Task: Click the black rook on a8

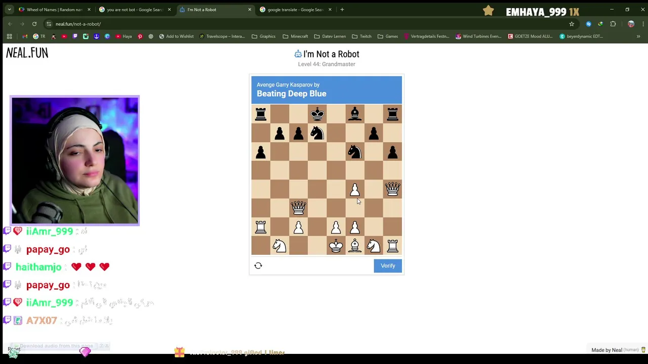Action: (x=261, y=114)
